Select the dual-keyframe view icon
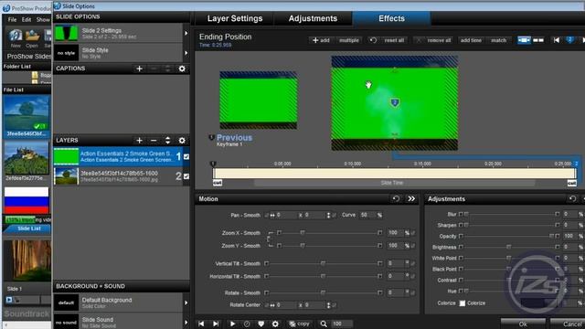The width and height of the screenshot is (585, 329). tap(538, 40)
